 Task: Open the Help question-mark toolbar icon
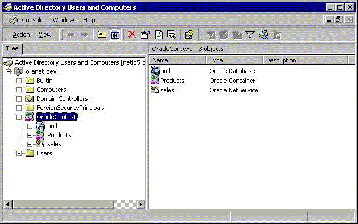click(x=189, y=35)
